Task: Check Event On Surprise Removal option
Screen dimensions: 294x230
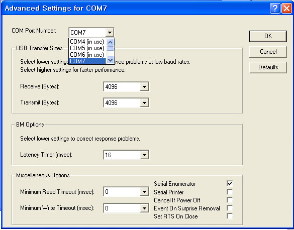Action: (230, 208)
